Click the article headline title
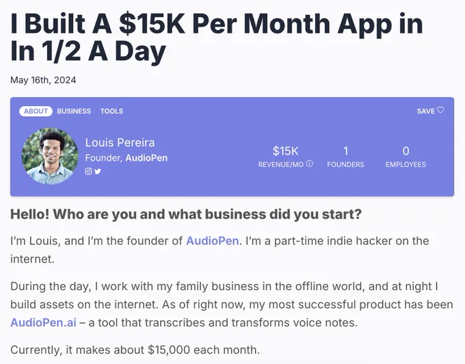The width and height of the screenshot is (465, 364). (x=216, y=37)
